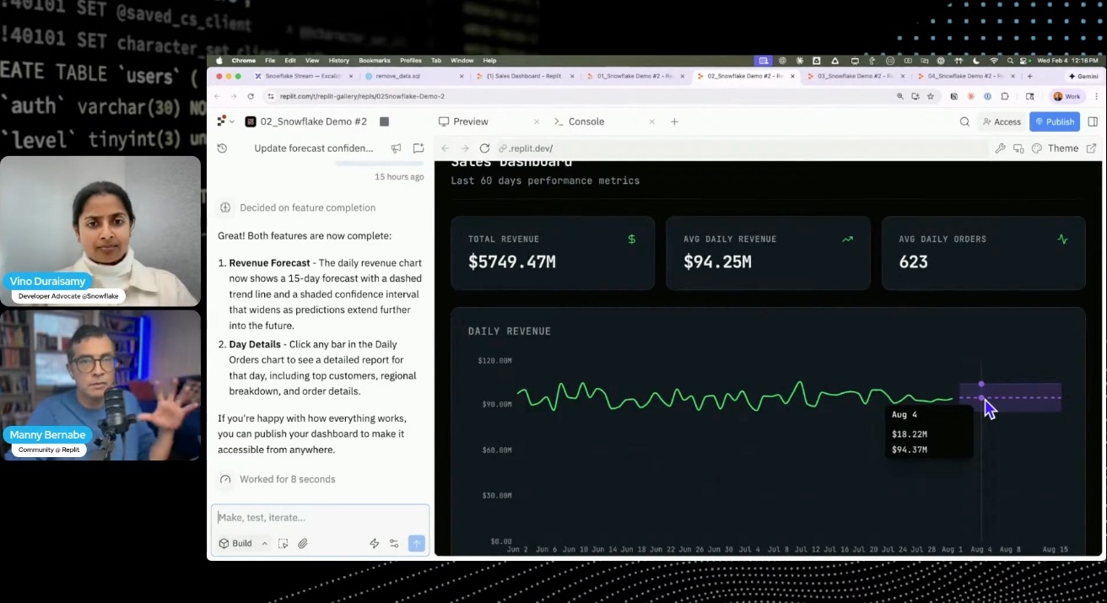
Task: Open the History menu in the macOS menu bar
Action: pyautogui.click(x=338, y=60)
